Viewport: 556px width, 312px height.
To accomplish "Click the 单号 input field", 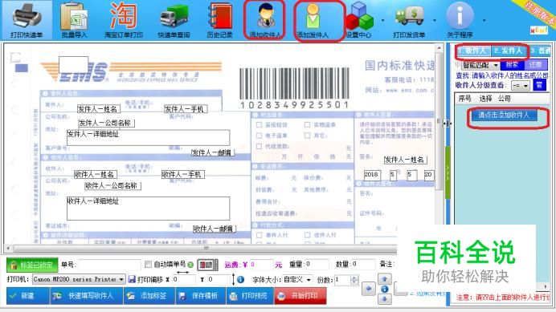I will 109,265.
